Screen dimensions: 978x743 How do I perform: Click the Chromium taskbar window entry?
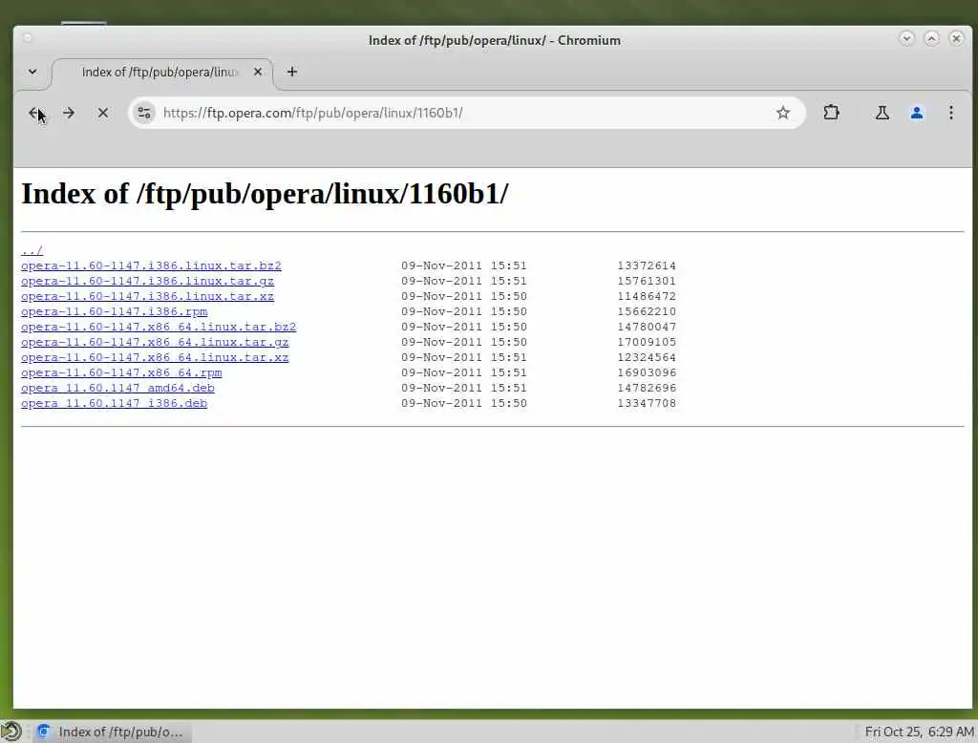coord(113,732)
